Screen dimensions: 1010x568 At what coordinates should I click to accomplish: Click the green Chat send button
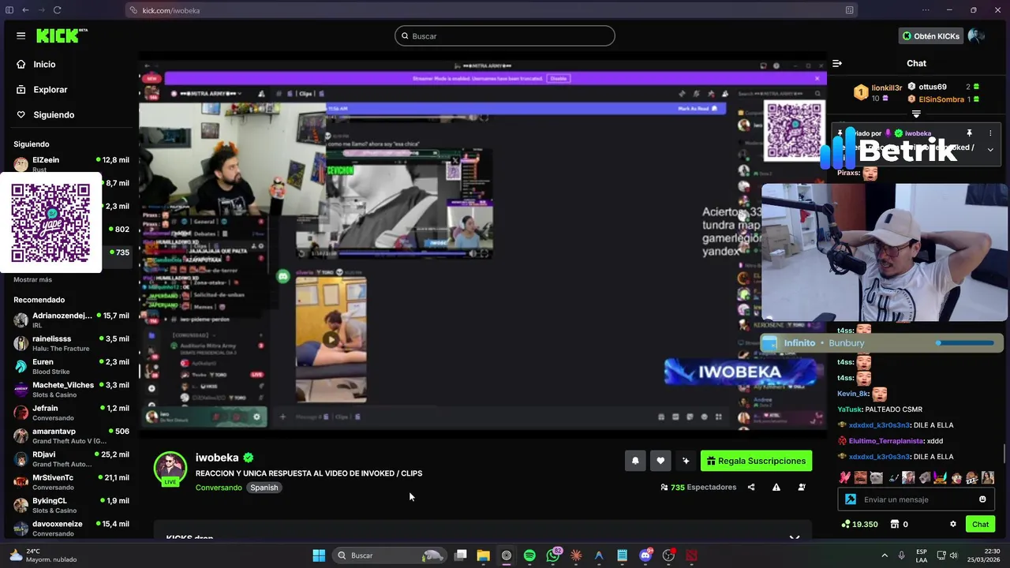pyautogui.click(x=980, y=524)
